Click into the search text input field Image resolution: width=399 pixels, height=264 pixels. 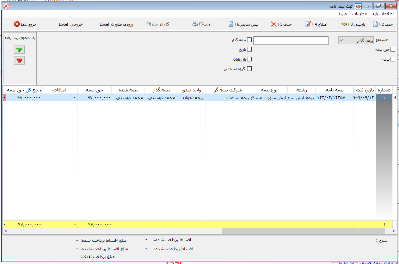(291, 41)
